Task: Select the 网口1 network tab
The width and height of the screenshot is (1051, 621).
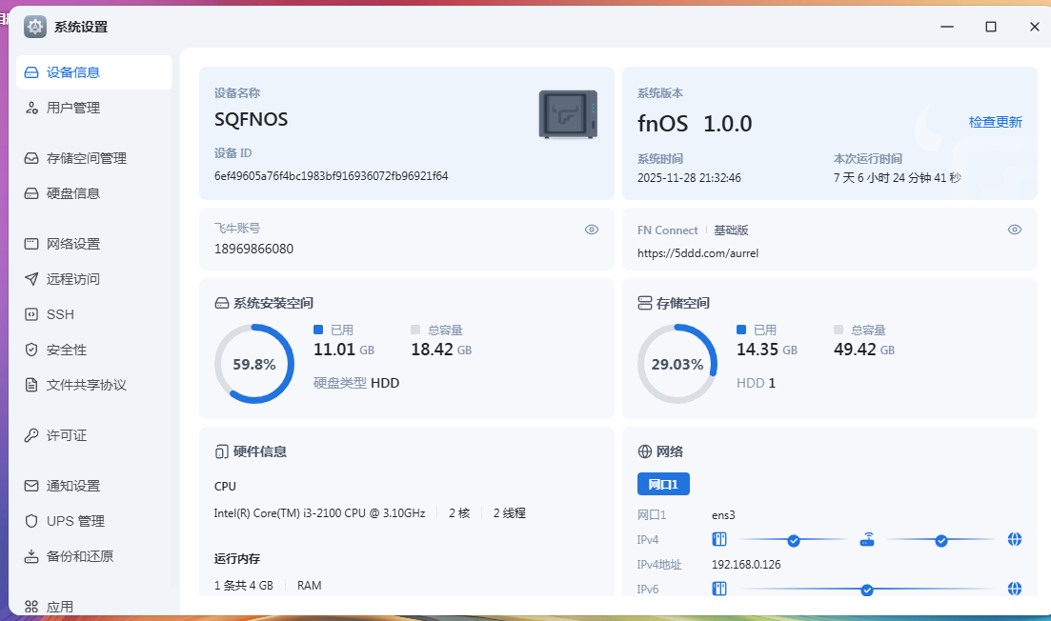Action: 663,484
